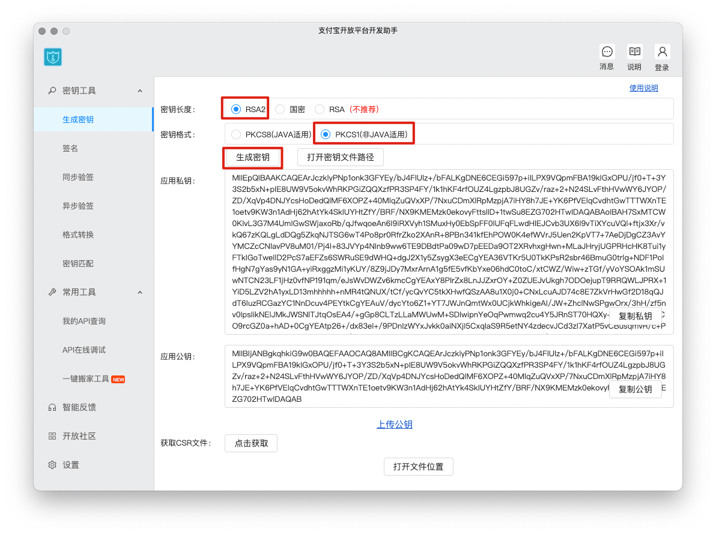Open 设置 gear icon

click(x=52, y=465)
